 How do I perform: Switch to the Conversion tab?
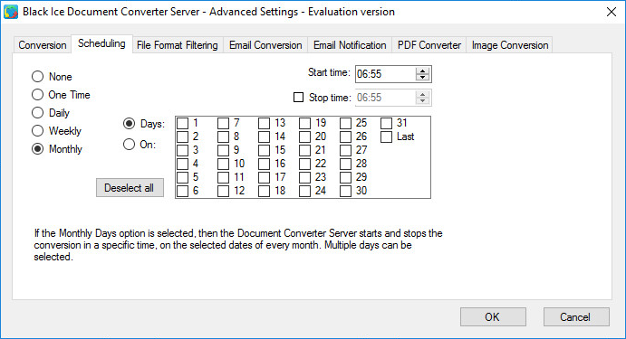click(43, 45)
